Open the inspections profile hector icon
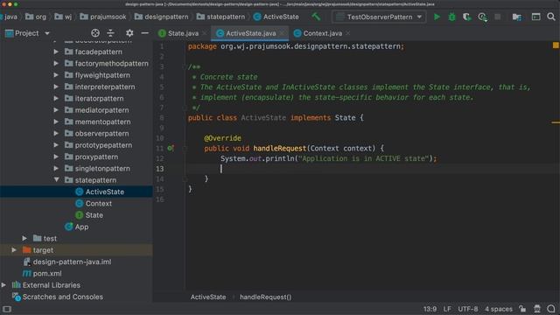Image resolution: width=560 pixels, height=315 pixels. click(536, 309)
